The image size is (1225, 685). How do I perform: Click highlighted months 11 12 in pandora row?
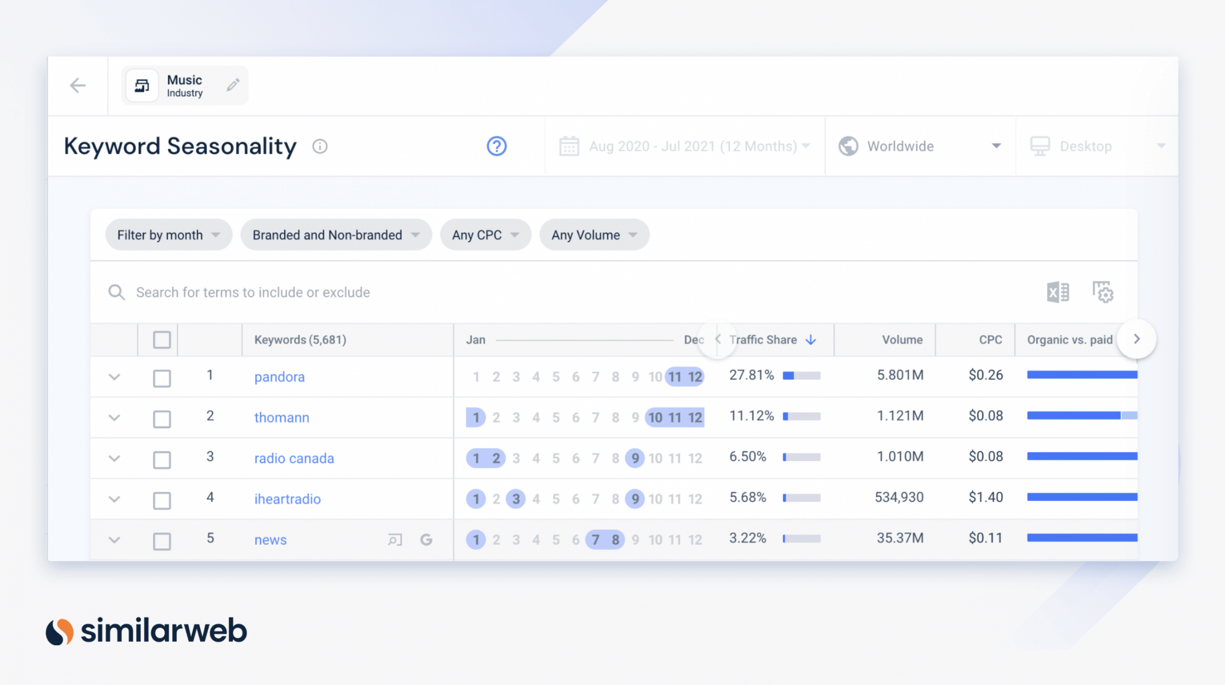tap(685, 377)
